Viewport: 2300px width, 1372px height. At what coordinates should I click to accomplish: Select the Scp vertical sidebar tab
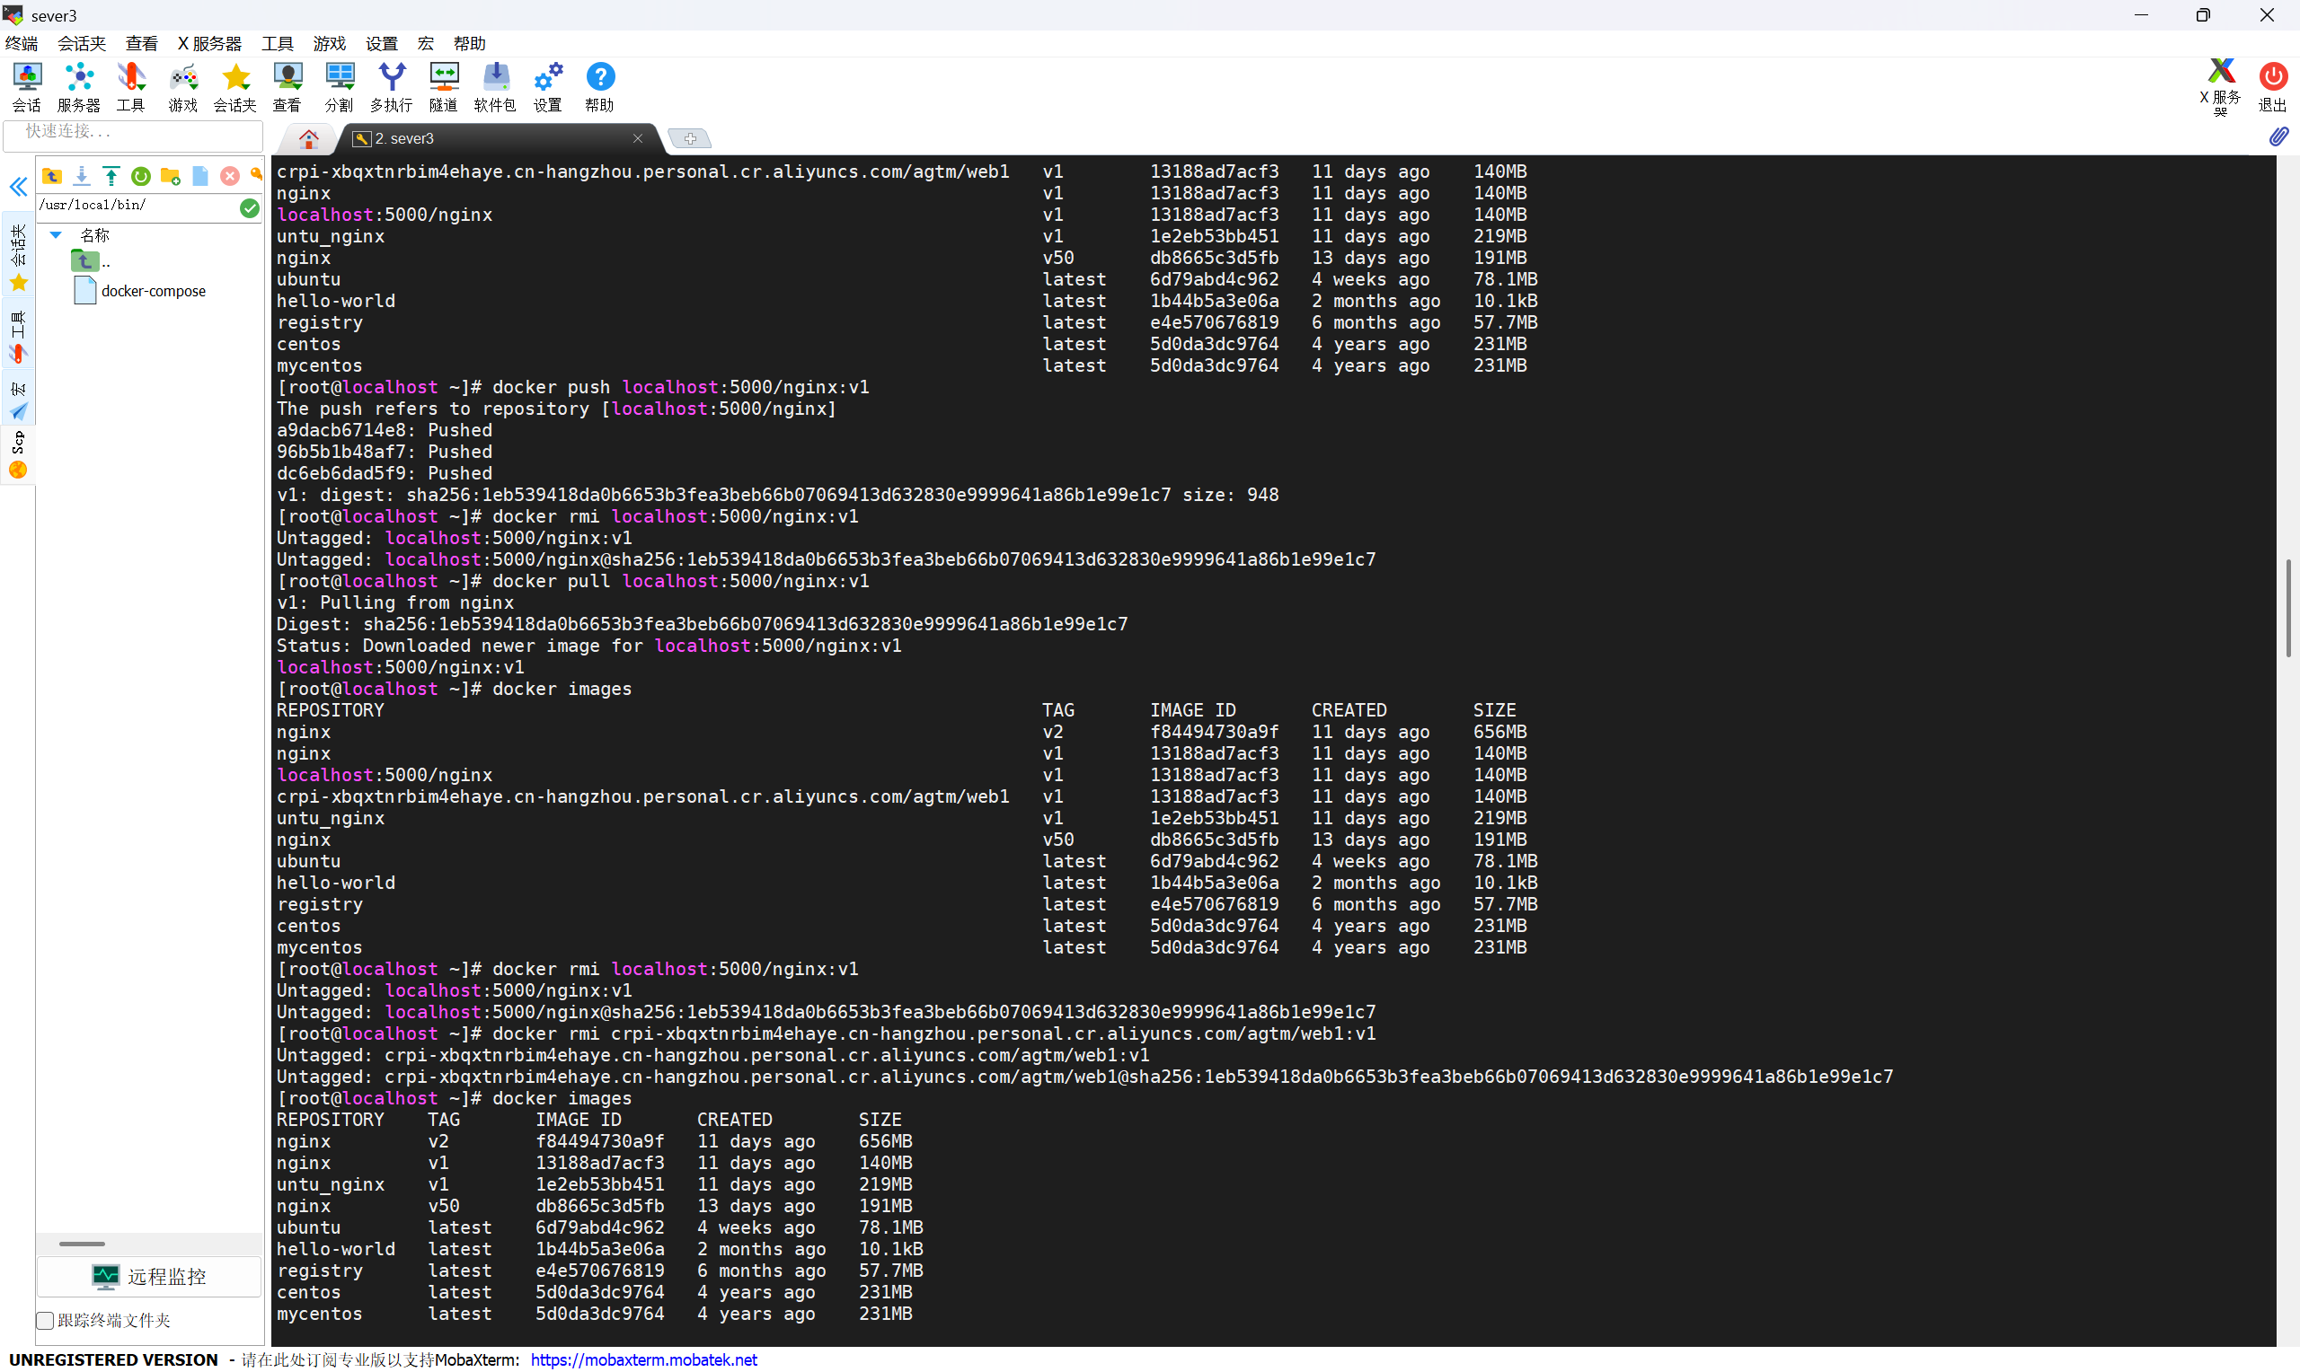tap(18, 454)
